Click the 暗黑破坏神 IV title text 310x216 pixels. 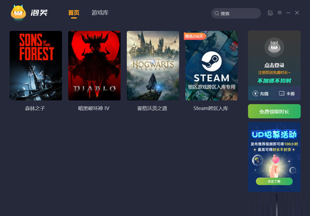[94, 109]
